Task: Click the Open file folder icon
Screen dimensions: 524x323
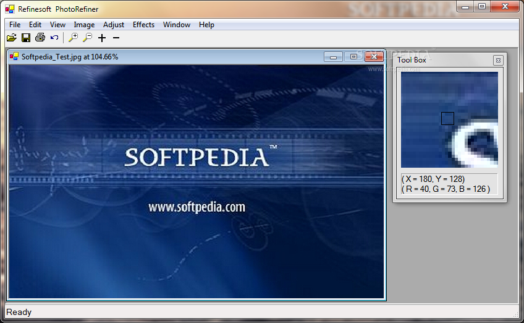Action: tap(12, 38)
